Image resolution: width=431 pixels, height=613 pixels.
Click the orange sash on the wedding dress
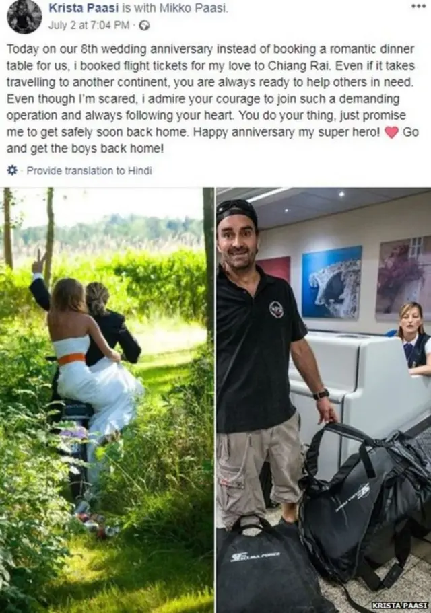tap(71, 359)
